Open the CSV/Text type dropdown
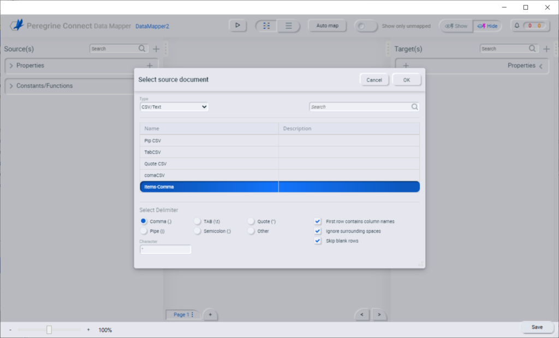 pos(174,107)
